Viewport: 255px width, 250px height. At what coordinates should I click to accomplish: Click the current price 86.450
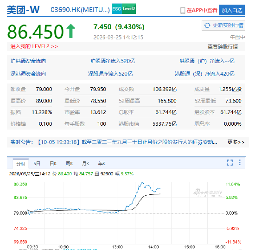click(x=36, y=32)
